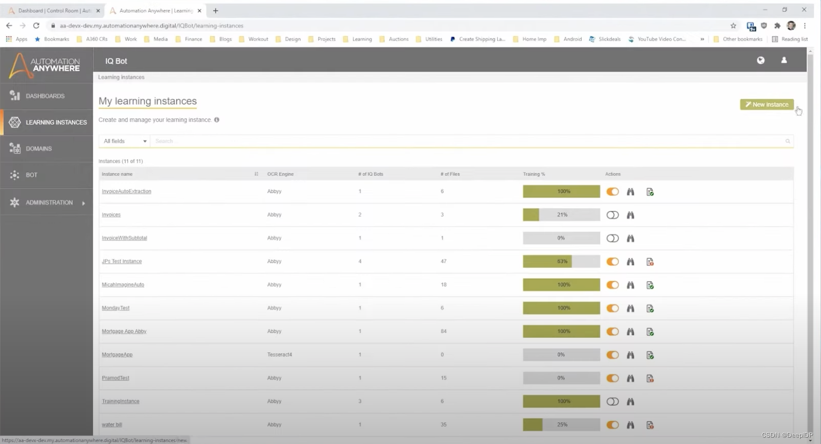Click document icon for MortgageApp row

(x=650, y=355)
